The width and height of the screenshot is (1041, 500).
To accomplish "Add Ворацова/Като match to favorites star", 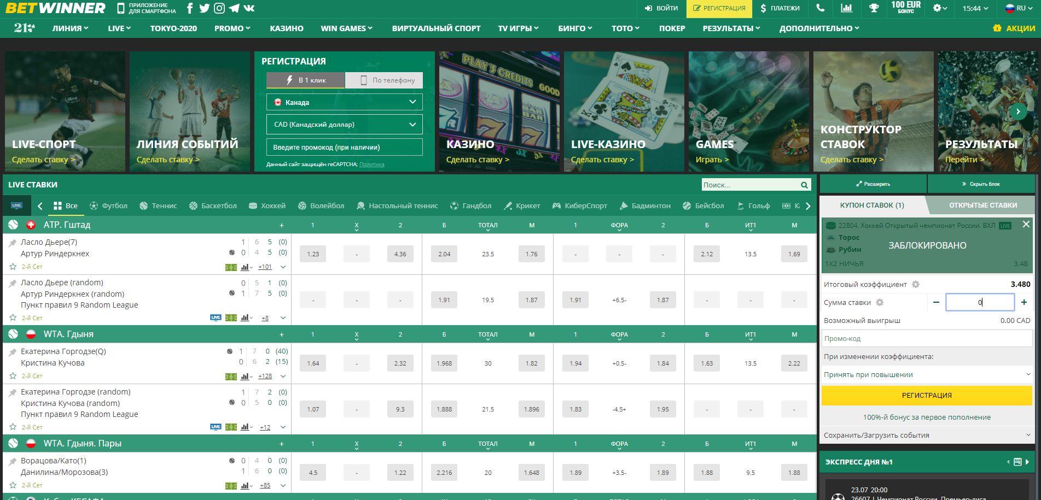I will 13,485.
